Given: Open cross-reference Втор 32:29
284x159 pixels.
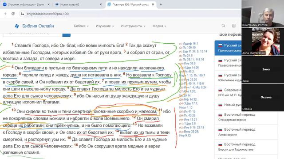Looking at the screenshot, I should point(191,132).
